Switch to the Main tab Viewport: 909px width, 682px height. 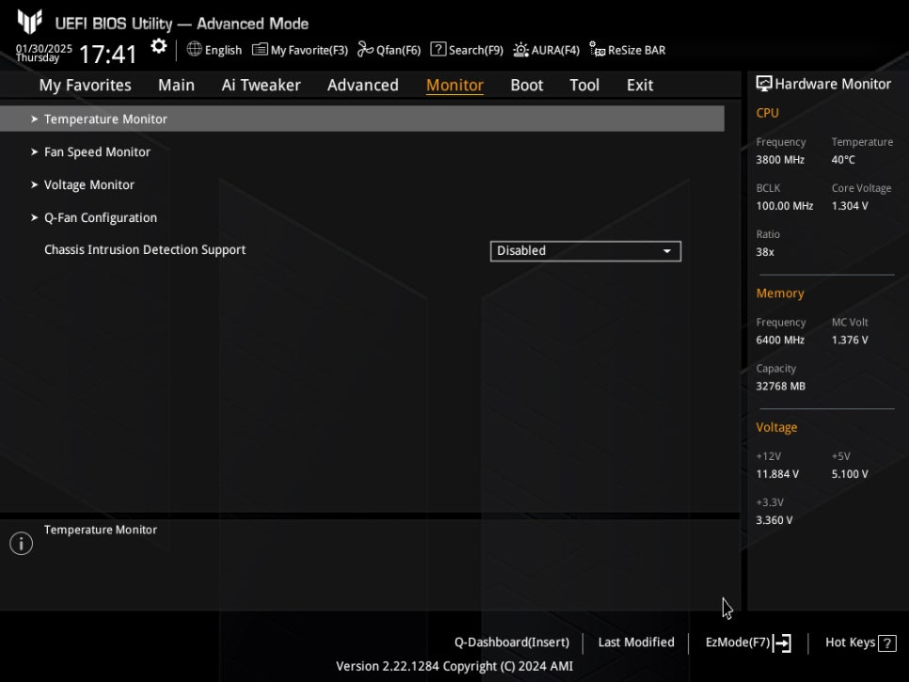tap(176, 86)
